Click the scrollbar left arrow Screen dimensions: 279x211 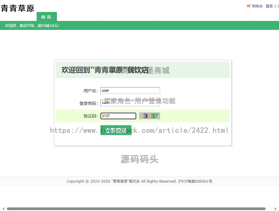click(x=3, y=209)
